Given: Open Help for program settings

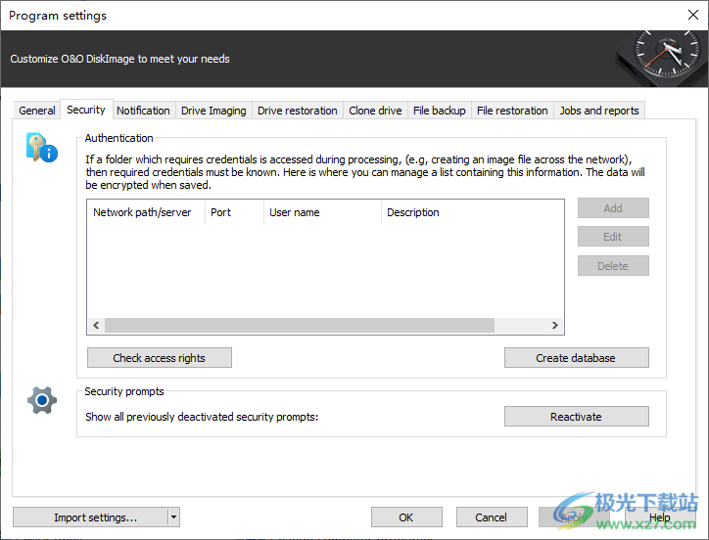Looking at the screenshot, I should [x=660, y=517].
